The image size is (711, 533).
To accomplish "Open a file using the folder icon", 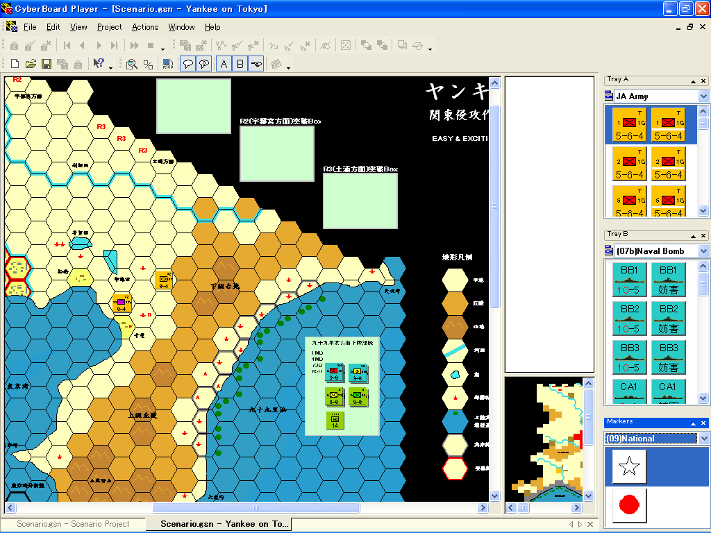I will click(31, 64).
